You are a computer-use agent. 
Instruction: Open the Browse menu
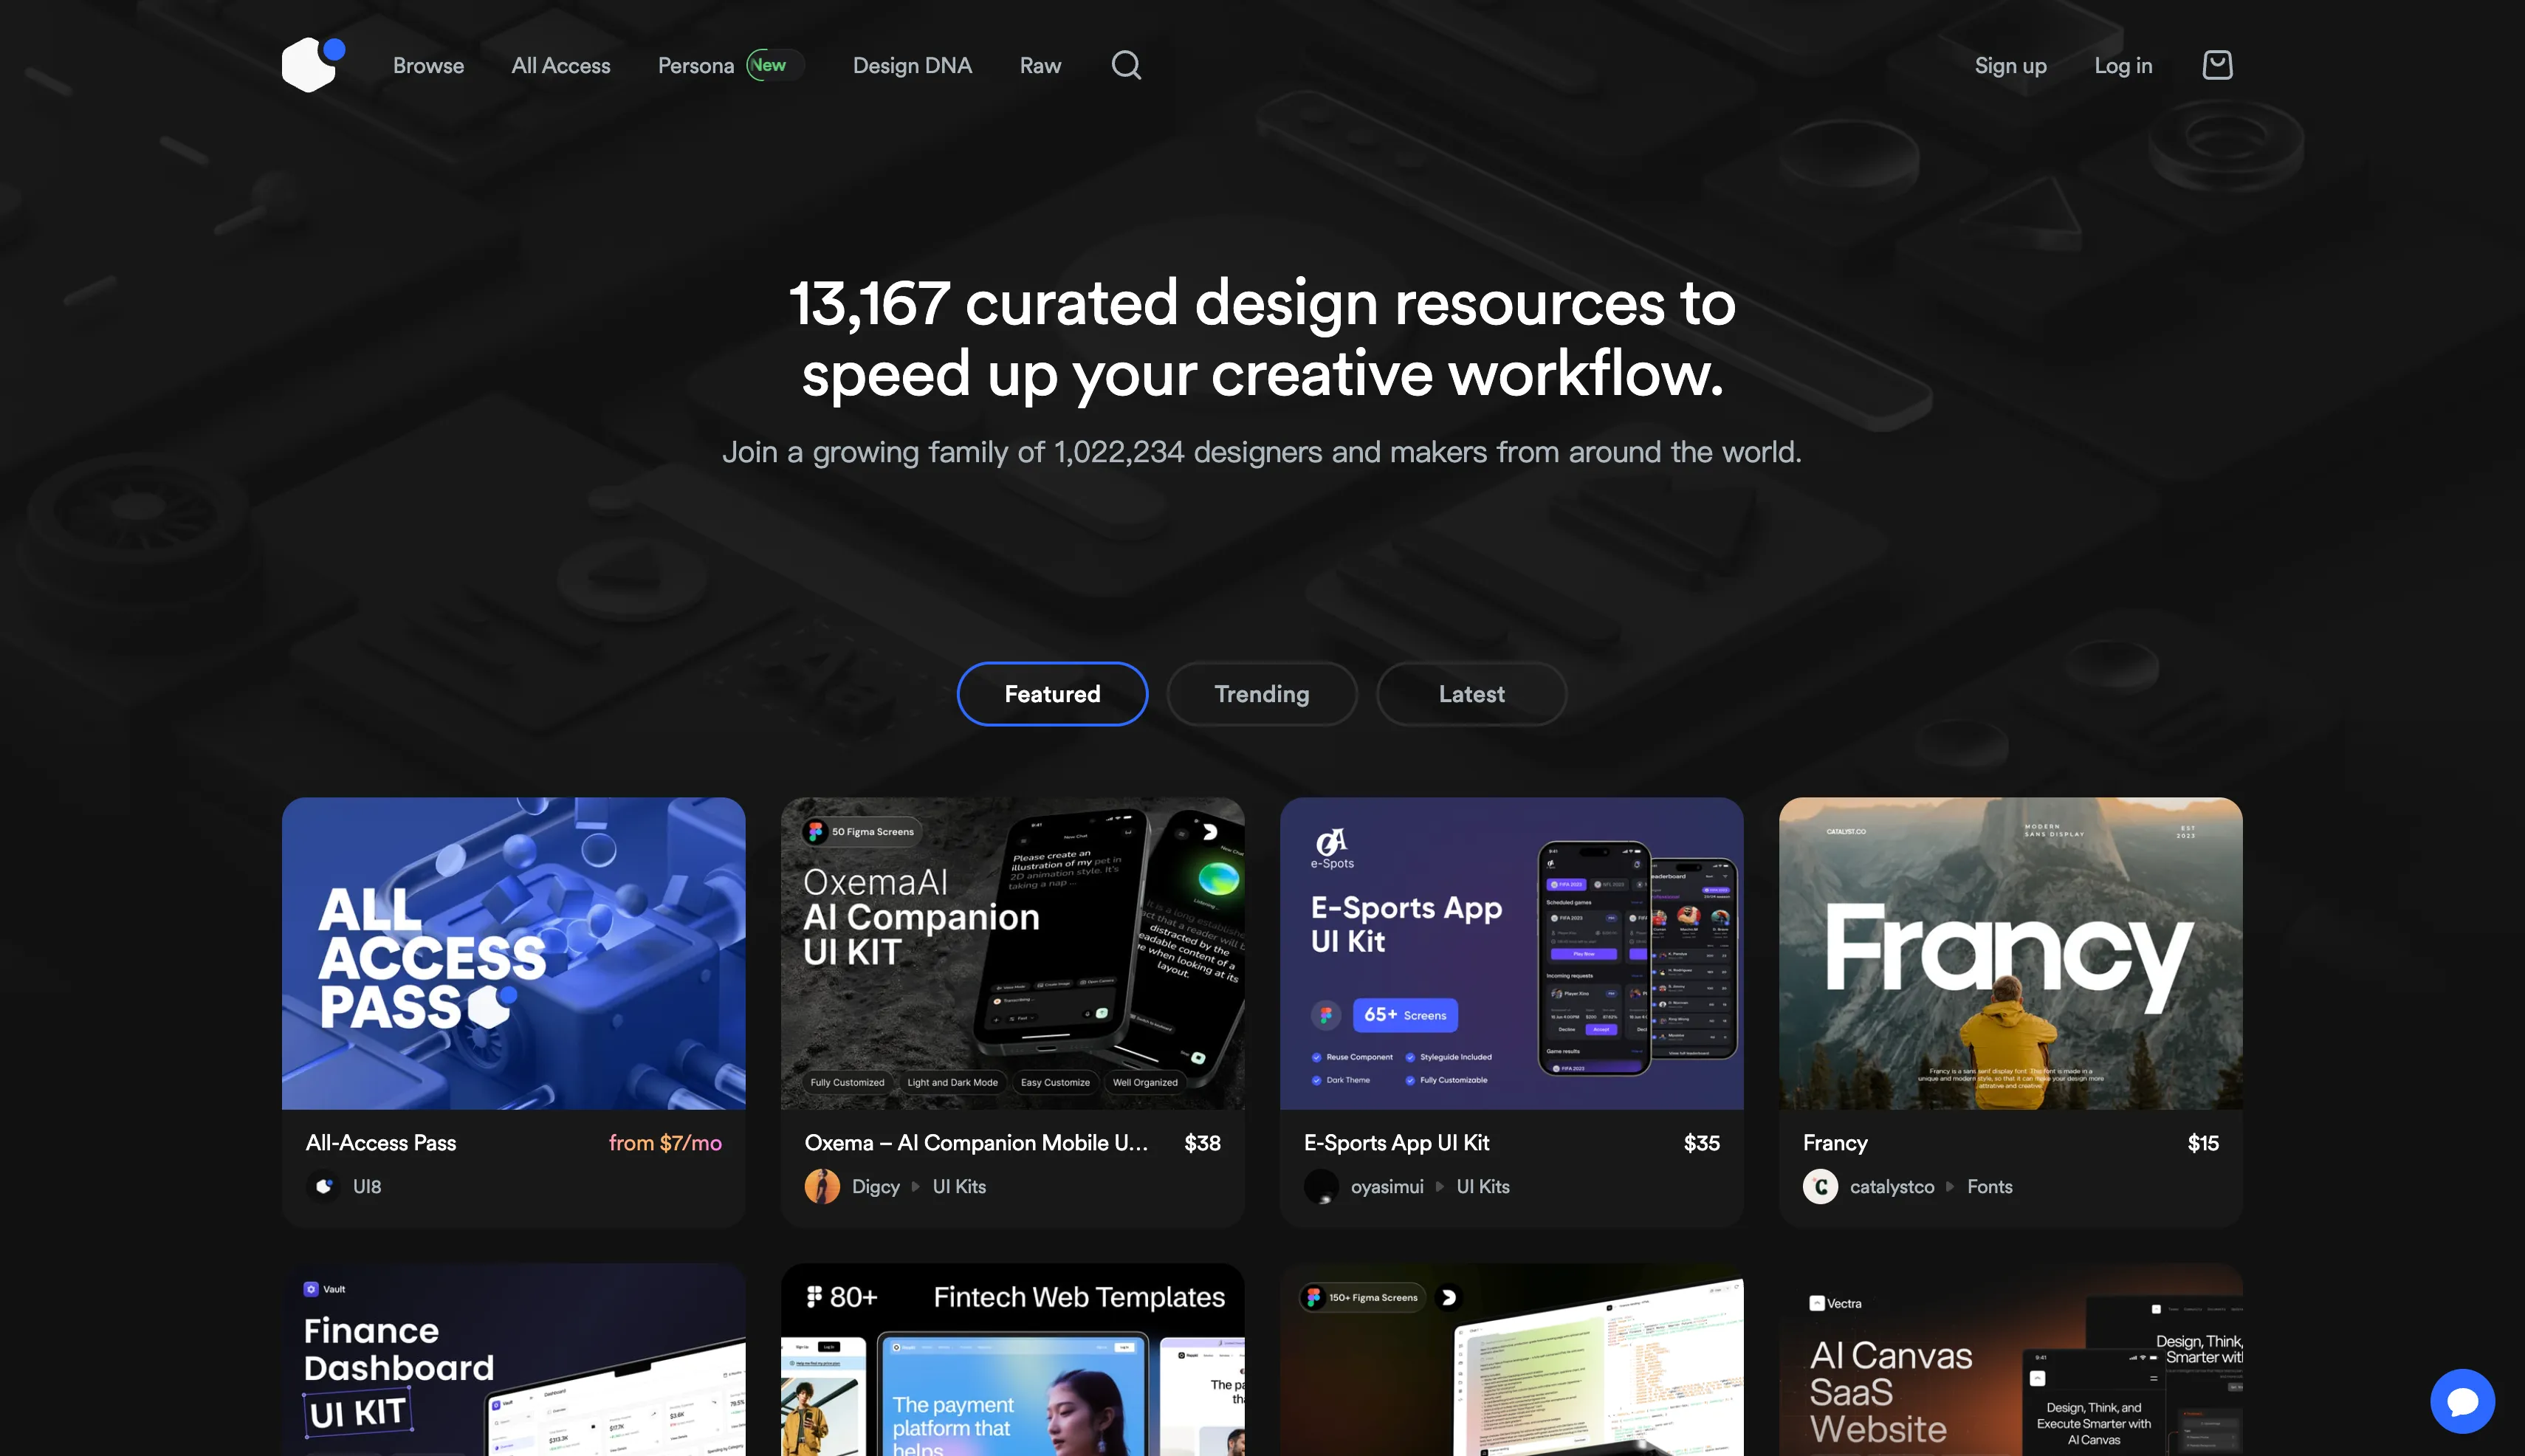(x=428, y=66)
